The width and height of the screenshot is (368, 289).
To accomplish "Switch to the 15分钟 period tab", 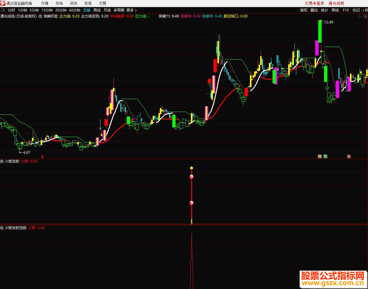I will [x=47, y=10].
